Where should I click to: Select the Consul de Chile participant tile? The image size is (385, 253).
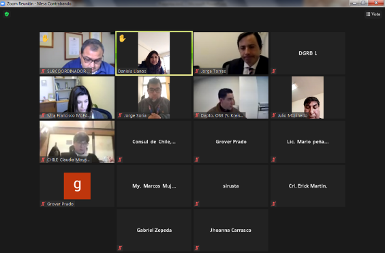pyautogui.click(x=154, y=142)
